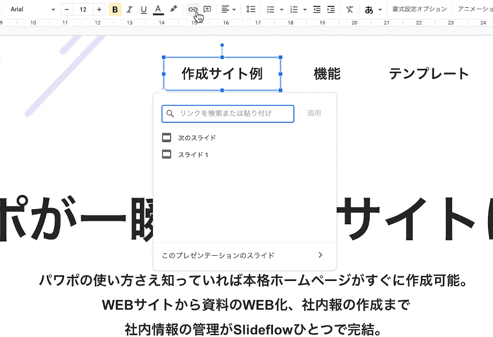The width and height of the screenshot is (493, 337).
Task: Add a comment to the text box
Action: tap(207, 9)
